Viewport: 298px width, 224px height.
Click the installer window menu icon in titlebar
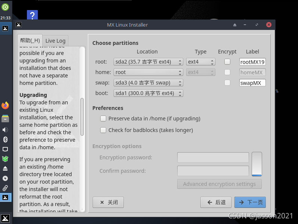point(19,25)
